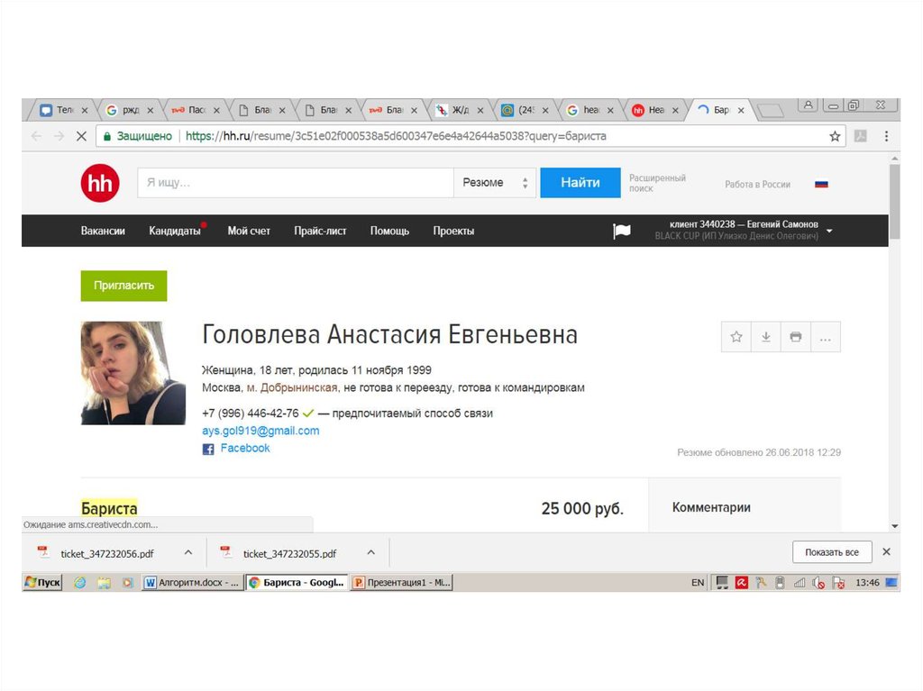Open the more actions ellipsis button
Viewport: 923px width, 691px height.
coord(825,337)
